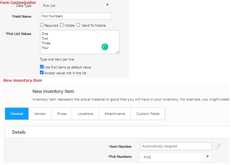Grab the resize handle of Pick List Values box

click(117, 52)
